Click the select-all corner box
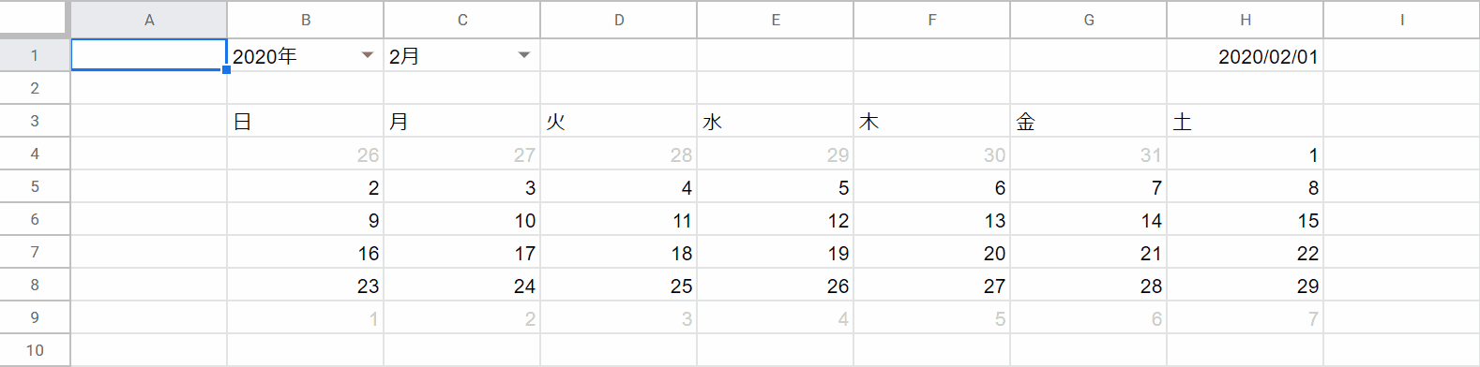The width and height of the screenshot is (1480, 367). [35, 19]
